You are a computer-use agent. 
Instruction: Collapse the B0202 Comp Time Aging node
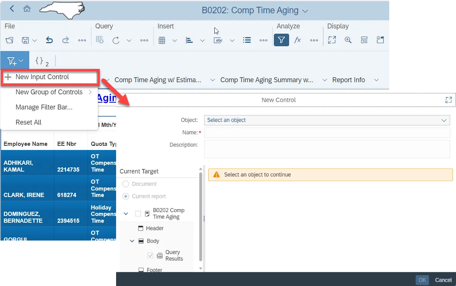tap(126, 214)
